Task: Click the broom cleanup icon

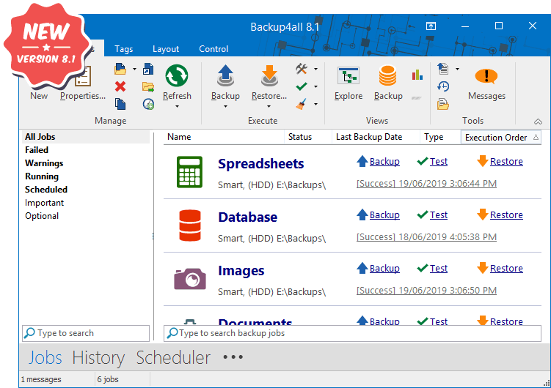Action: click(302, 104)
